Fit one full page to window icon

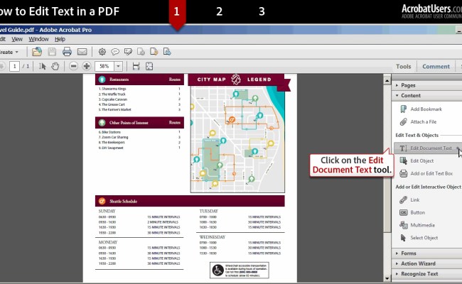pyautogui.click(x=149, y=66)
